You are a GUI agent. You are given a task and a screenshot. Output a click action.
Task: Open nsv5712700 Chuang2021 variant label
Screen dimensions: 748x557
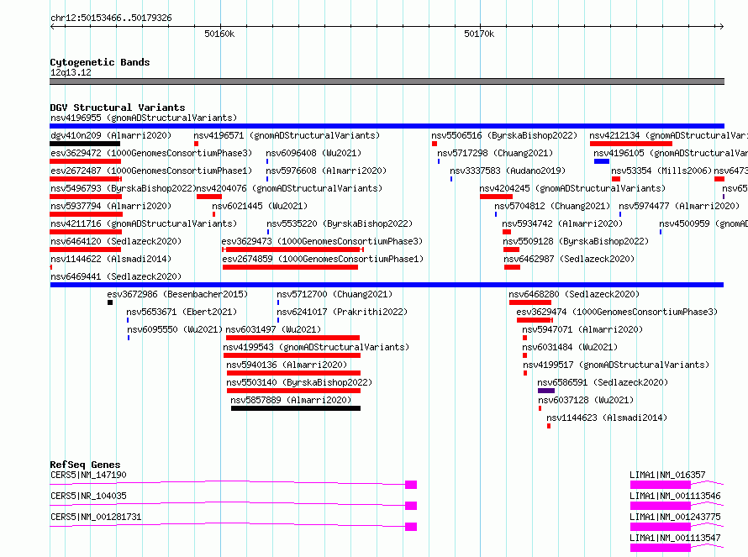pos(334,294)
